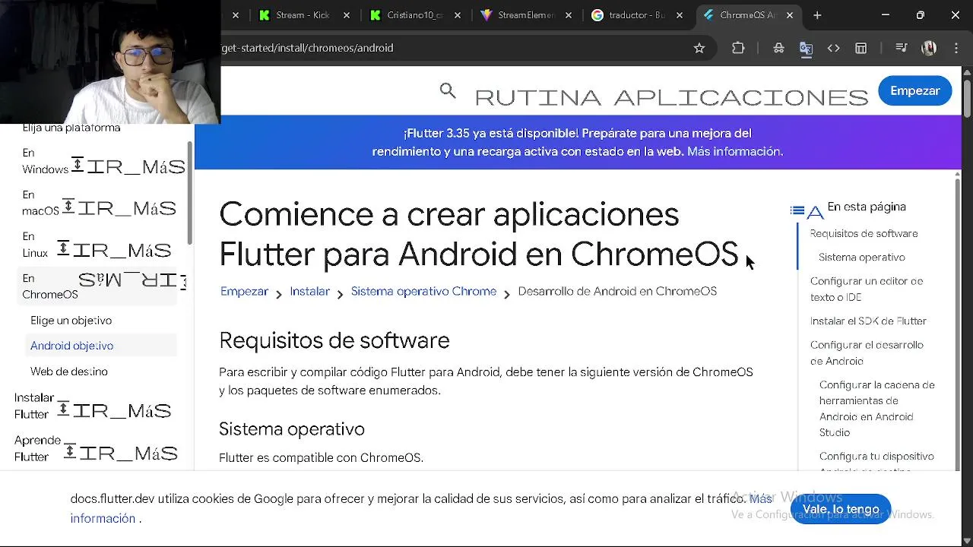Close the "Stream - Kick" tab
The height and width of the screenshot is (547, 973).
pos(347,15)
